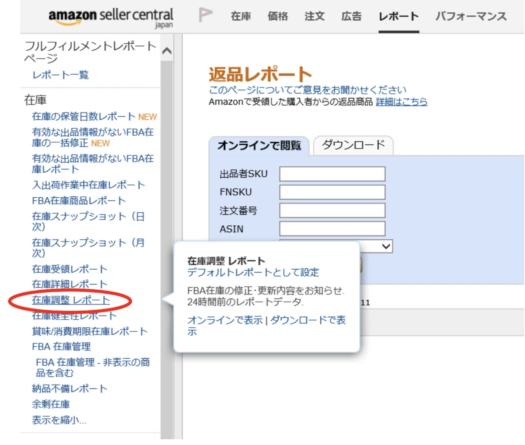Viewport: 525px width, 445px height.
Task: Click 在庫 section heading in sidebar
Action: [x=35, y=100]
